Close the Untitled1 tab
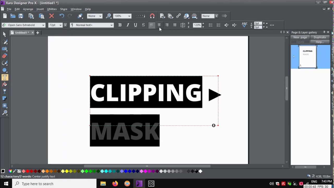 tap(32, 33)
